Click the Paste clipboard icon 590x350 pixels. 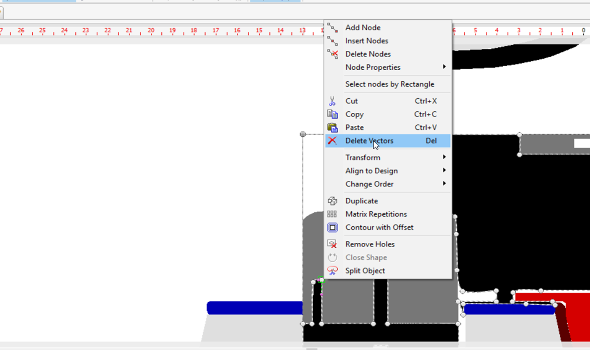[332, 127]
